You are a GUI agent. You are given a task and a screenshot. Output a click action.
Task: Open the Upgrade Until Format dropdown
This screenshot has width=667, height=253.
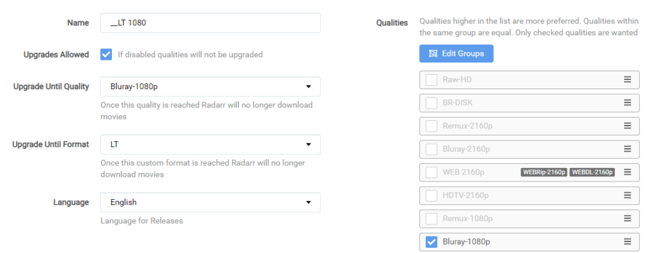(x=210, y=145)
